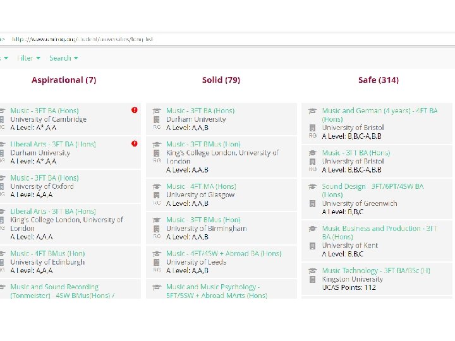Click graduation cap icon beside Music Technology course

click(313, 271)
